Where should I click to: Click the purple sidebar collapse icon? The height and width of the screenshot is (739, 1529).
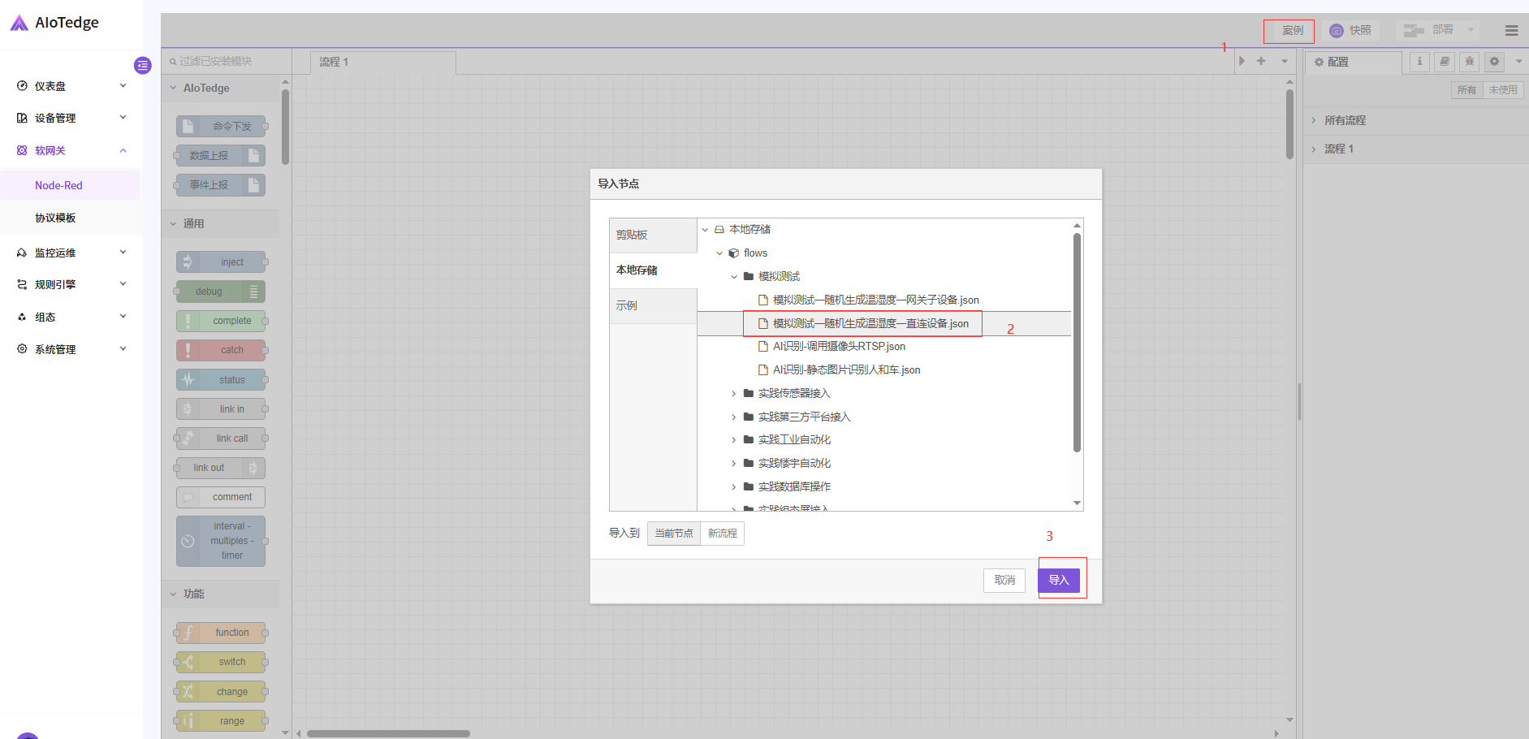click(143, 65)
